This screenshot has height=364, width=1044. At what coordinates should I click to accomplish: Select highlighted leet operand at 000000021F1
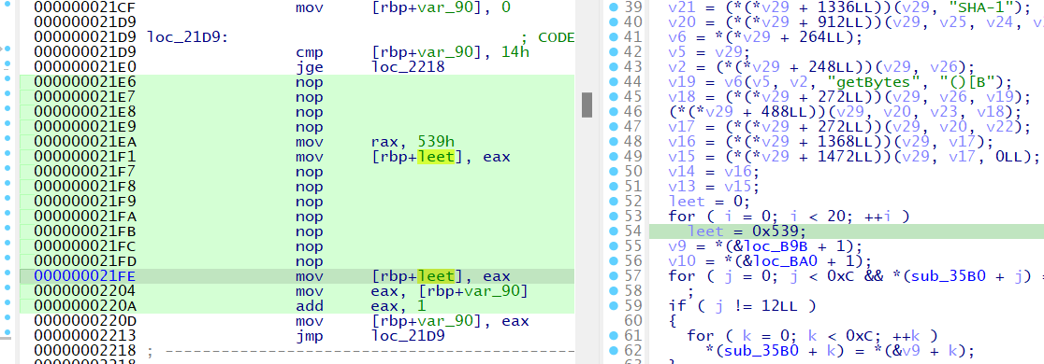tap(435, 157)
